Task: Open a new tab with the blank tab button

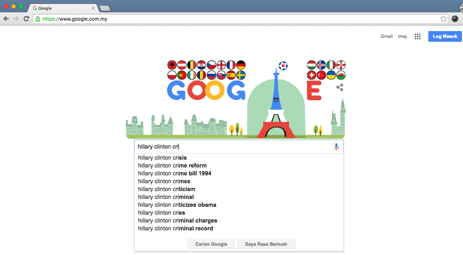Action: (x=104, y=8)
